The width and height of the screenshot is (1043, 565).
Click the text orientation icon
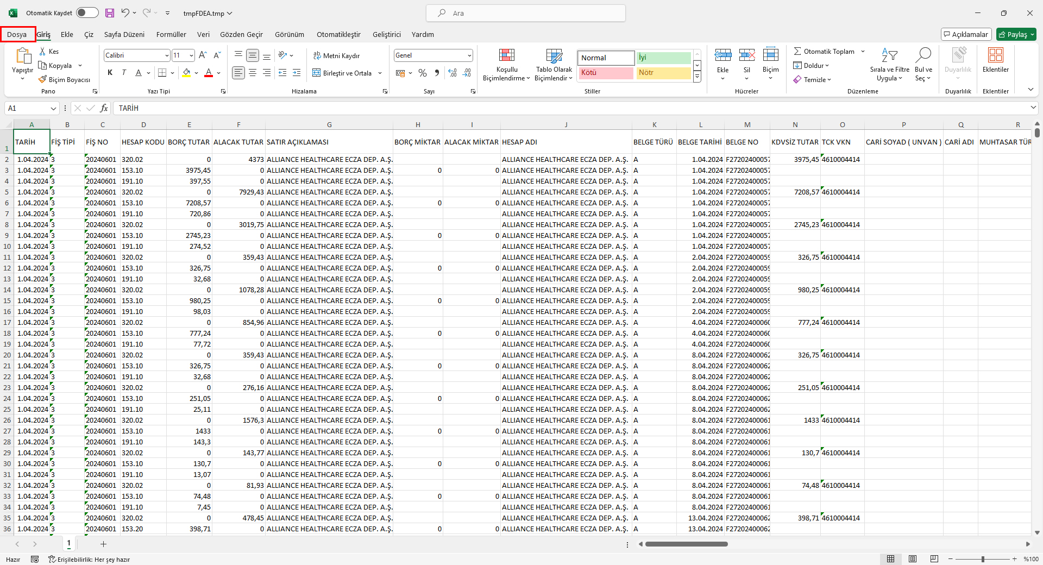tap(282, 55)
